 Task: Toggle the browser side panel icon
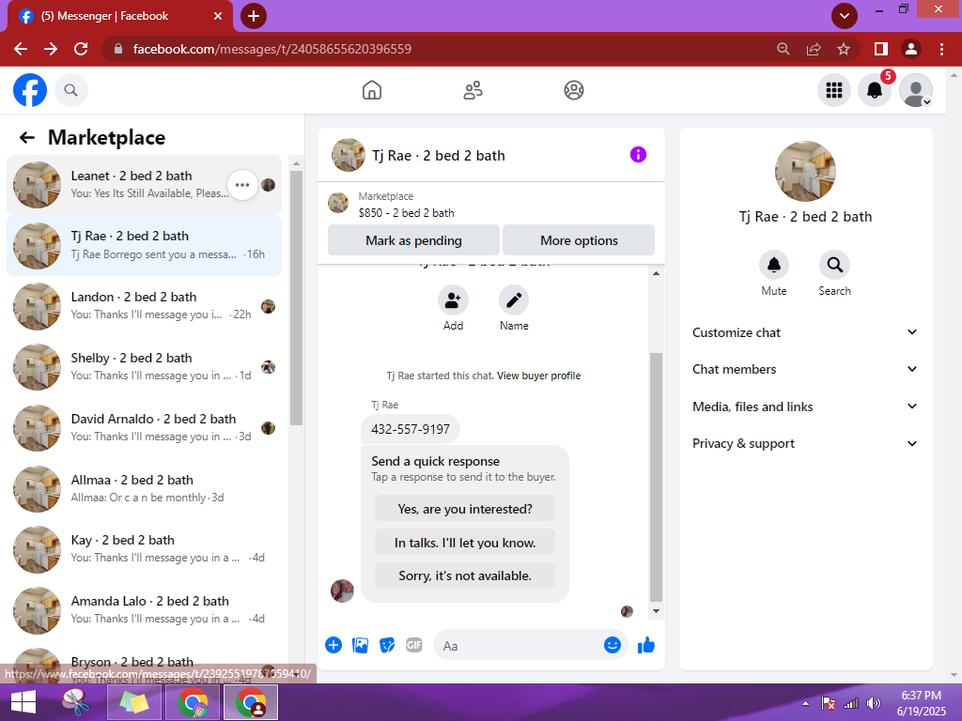[880, 49]
